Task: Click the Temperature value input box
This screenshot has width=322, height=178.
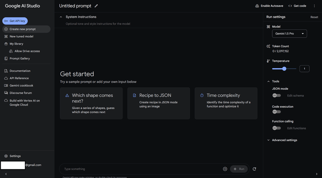Action: 304,69
